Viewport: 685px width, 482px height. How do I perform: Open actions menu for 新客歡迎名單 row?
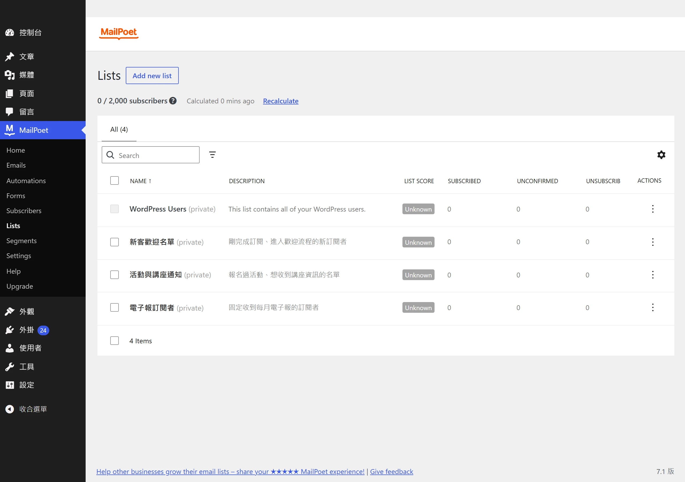(x=653, y=242)
